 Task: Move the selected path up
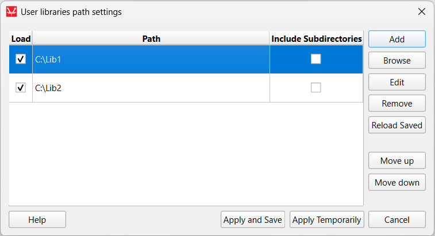tap(396, 161)
